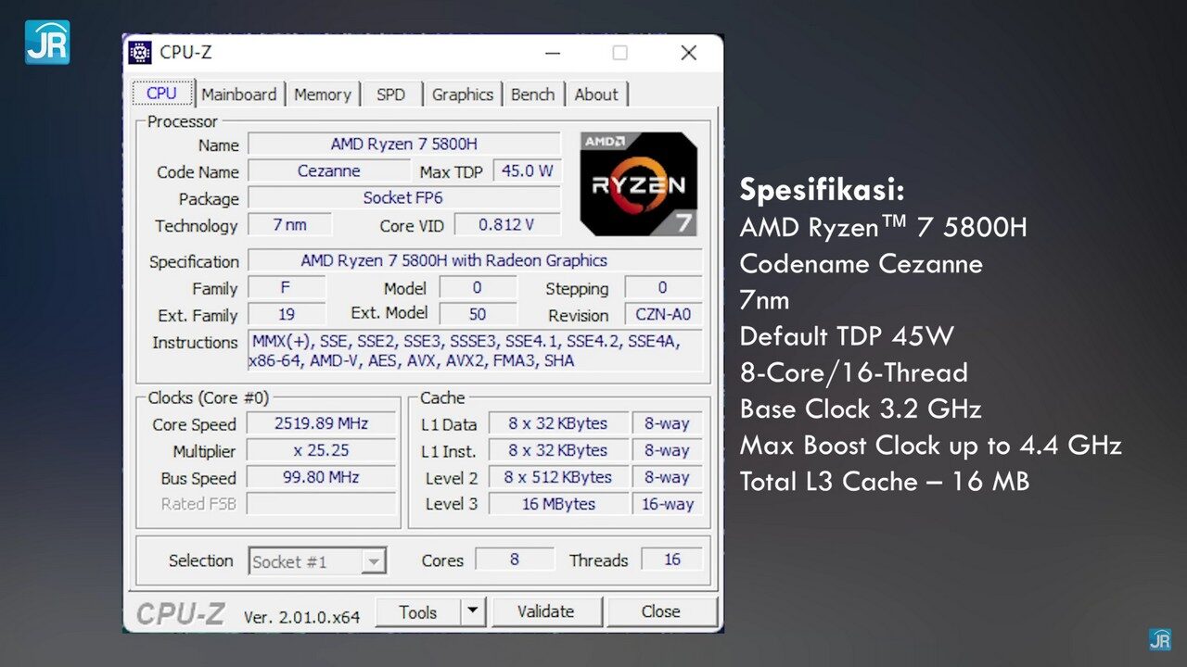Image resolution: width=1187 pixels, height=667 pixels.
Task: Open the Bench tab
Action: (x=532, y=94)
